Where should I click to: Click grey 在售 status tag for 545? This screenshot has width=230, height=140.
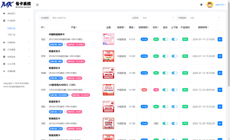[156, 123]
